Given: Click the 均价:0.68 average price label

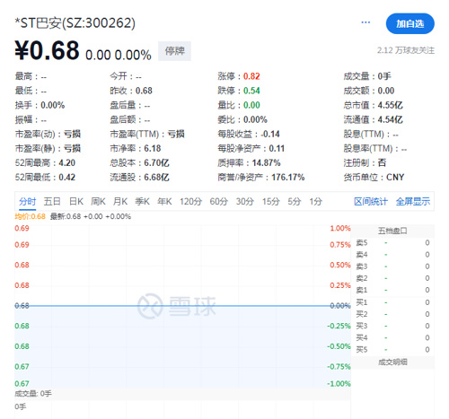Looking at the screenshot, I should [30, 216].
